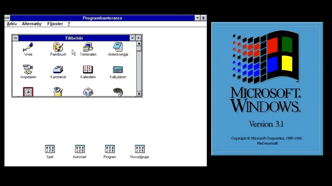Open the Huvudgrupp program group
This screenshot has width=332, height=186.
(x=140, y=149)
